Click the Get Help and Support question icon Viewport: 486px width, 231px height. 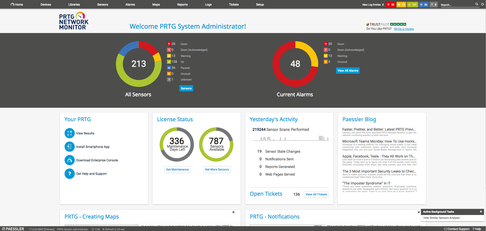(69, 174)
